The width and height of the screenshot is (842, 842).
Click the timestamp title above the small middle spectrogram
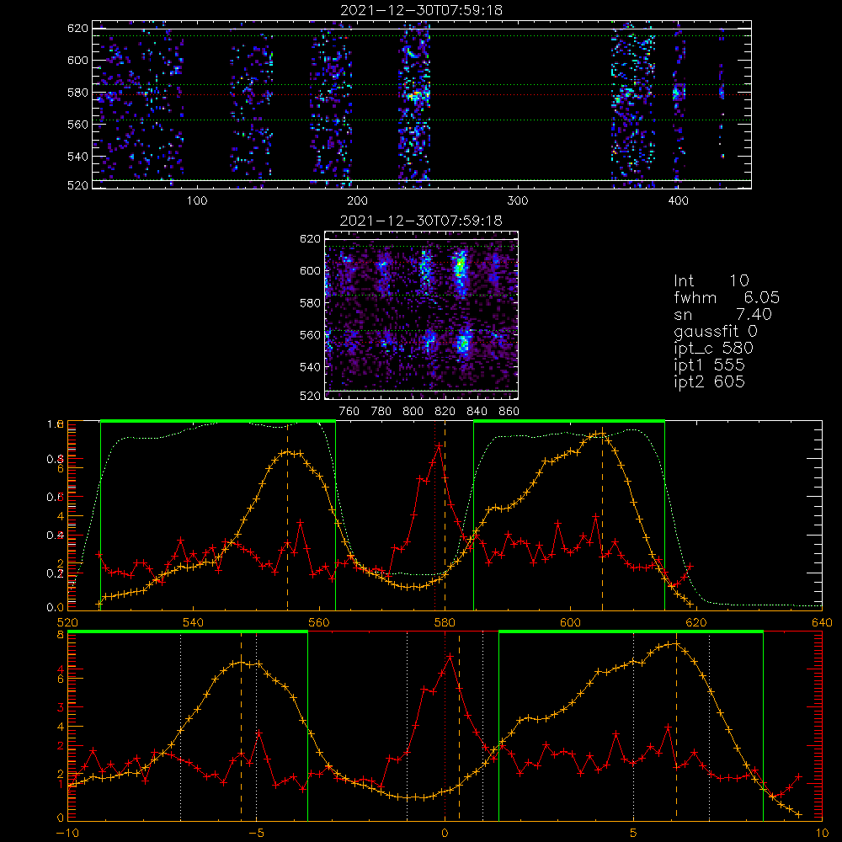(422, 221)
